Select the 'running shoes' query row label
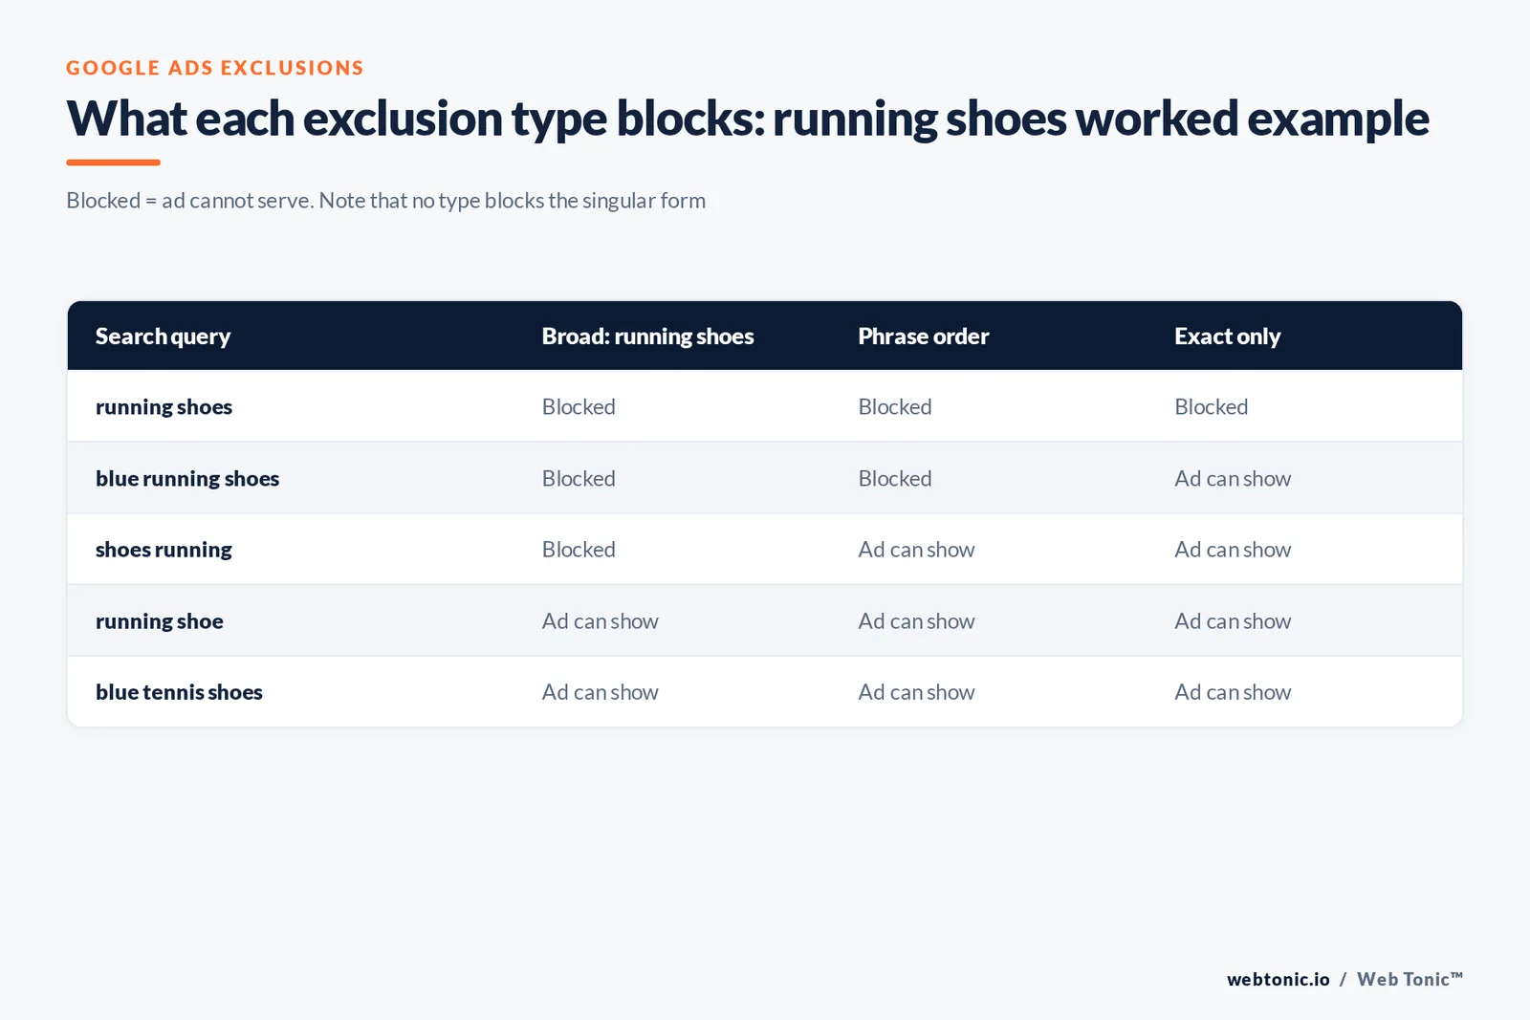The width and height of the screenshot is (1530, 1020). tap(164, 407)
